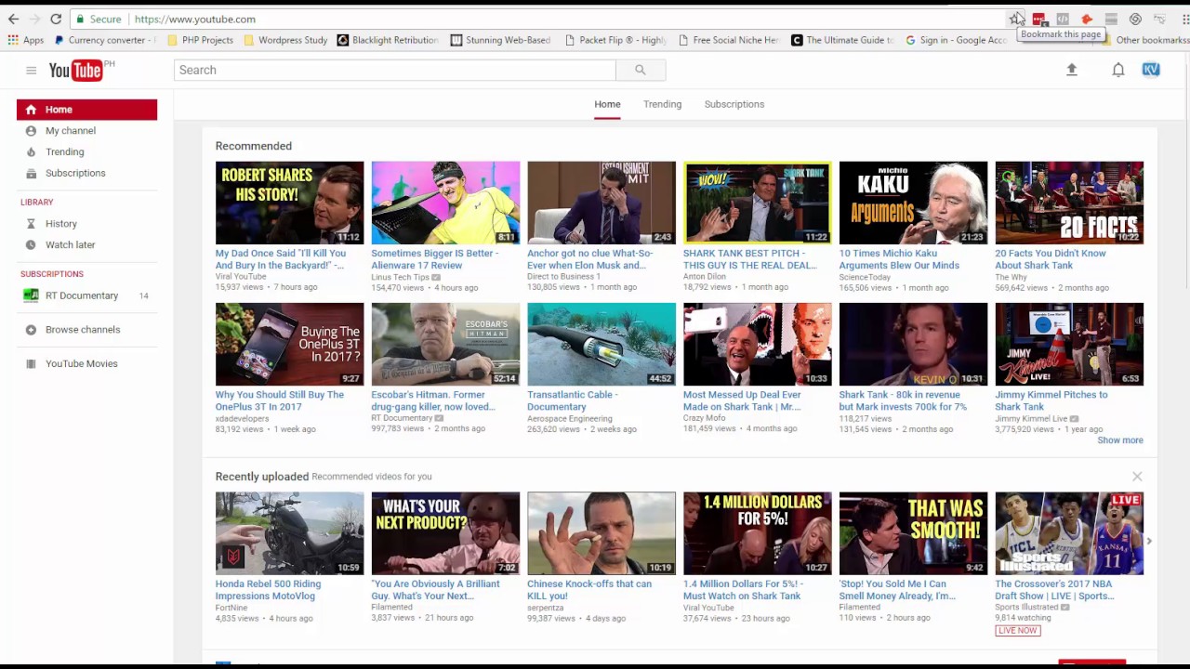The width and height of the screenshot is (1190, 669).
Task: Click the RT Documentary channel icon
Action: (31, 295)
